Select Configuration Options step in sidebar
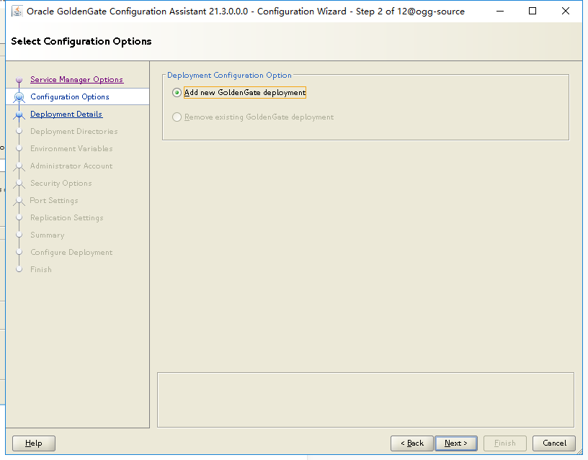Screen dimensions: 588x460 click(x=70, y=96)
